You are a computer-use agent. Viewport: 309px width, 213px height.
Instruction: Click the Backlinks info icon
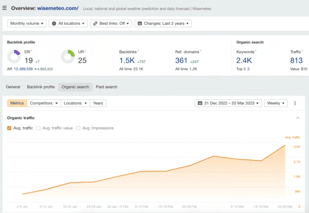(138, 51)
